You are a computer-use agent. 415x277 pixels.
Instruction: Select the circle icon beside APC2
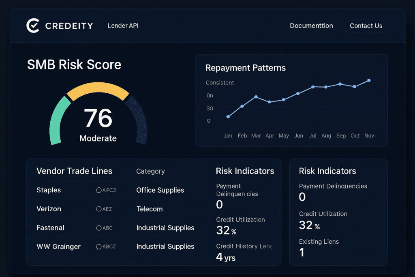98,190
